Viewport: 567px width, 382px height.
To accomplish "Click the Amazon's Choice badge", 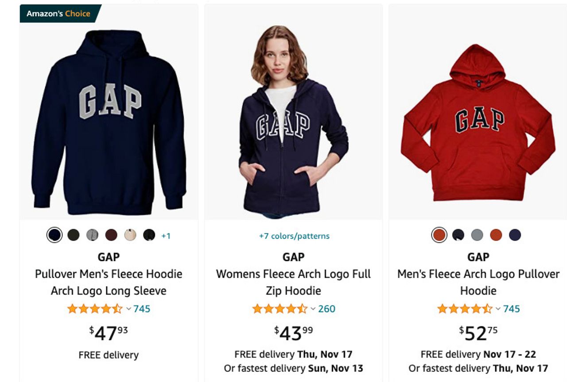I will 58,14.
